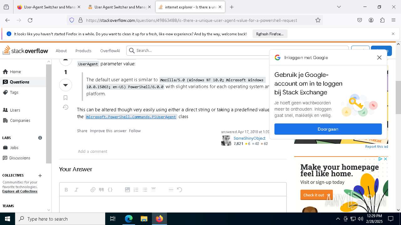This screenshot has width=401, height=225.
Task: Open the extensions puzzle icon
Action: [x=382, y=20]
